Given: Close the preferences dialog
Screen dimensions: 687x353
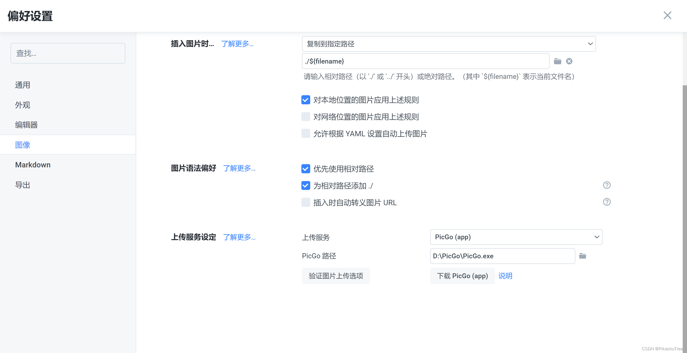Looking at the screenshot, I should [x=667, y=16].
